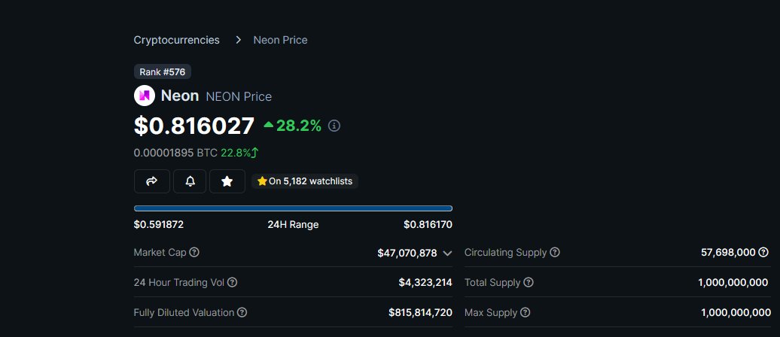Click the info icon next to 28.2%
This screenshot has height=337, width=780.
[x=334, y=126]
